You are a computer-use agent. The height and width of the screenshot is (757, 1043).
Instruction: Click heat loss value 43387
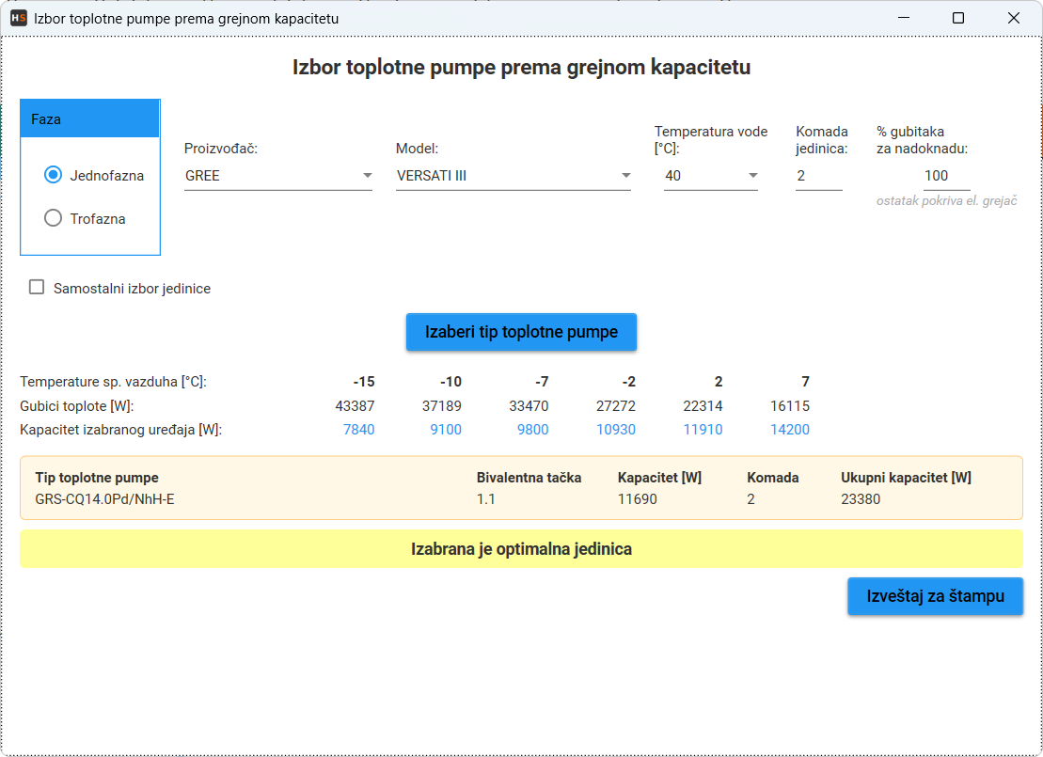click(x=356, y=406)
